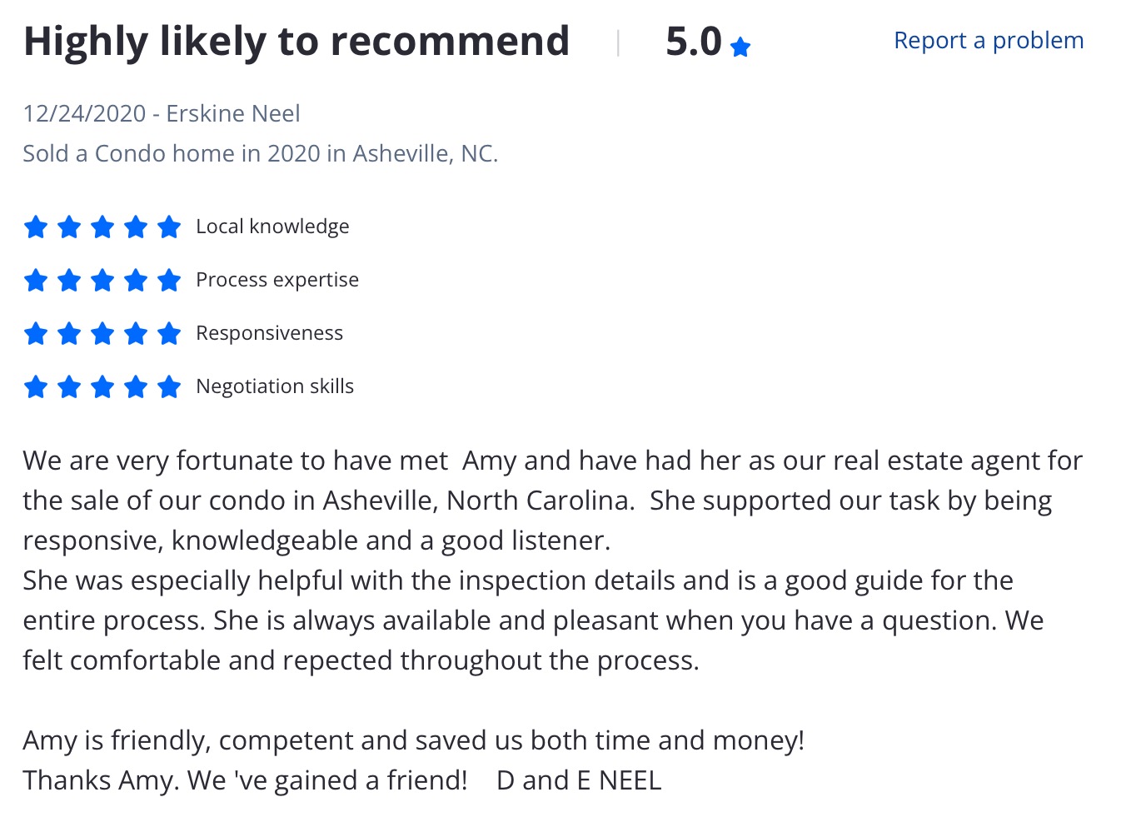1136x817 pixels.
Task: Click the first Responsiveness star
Action: pyautogui.click(x=36, y=333)
